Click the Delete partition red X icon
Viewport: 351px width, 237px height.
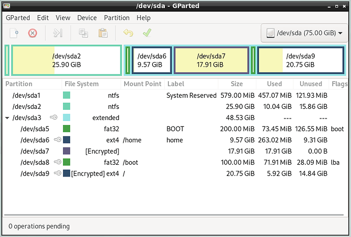[33, 33]
